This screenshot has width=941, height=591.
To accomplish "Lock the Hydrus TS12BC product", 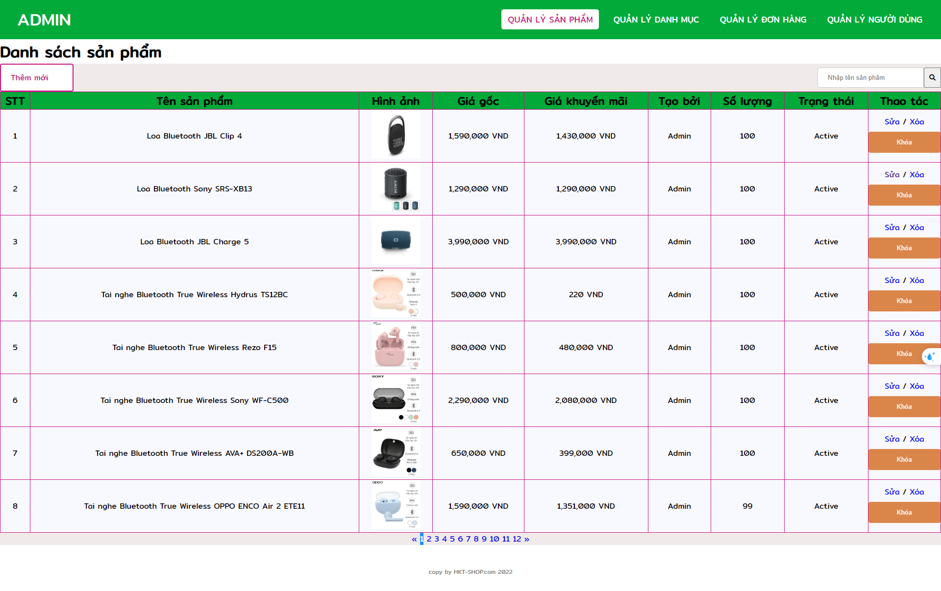I will tap(904, 301).
